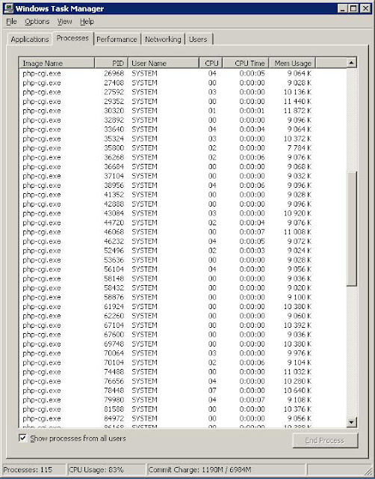This screenshot has width=375, height=479.
Task: Select process row with PID 44720
Action: (183, 223)
